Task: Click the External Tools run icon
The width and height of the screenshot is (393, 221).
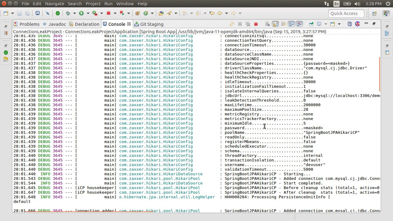Action: click(122, 13)
